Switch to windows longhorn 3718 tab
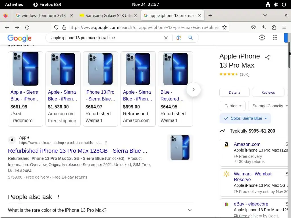The image size is (291, 218). pos(44,15)
